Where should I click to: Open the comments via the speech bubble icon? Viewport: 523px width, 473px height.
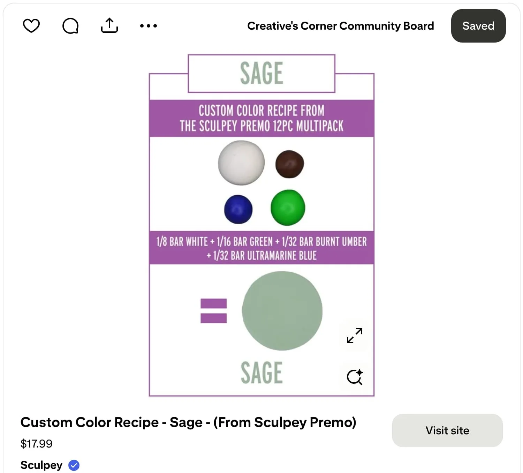click(70, 25)
